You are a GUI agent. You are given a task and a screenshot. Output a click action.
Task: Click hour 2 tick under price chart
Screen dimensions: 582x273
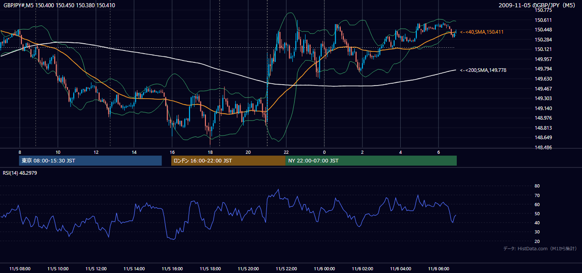pos(362,152)
